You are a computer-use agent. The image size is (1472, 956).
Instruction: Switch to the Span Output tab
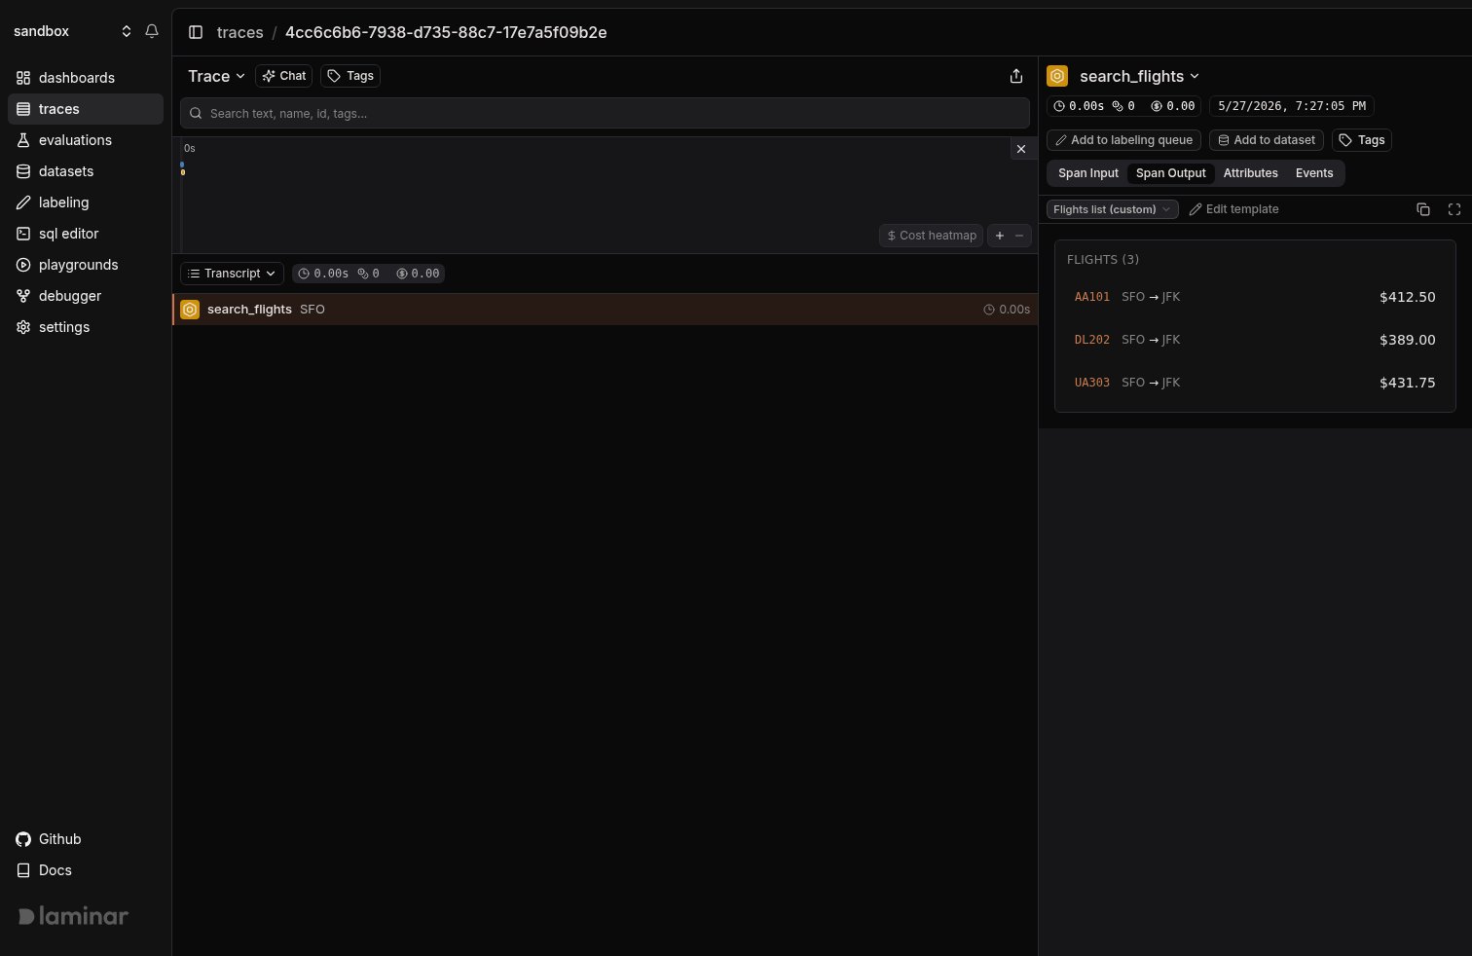point(1170,173)
